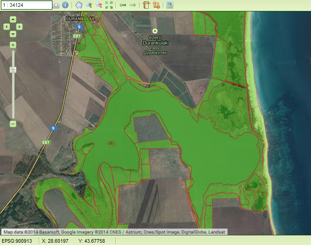Open the map scale dropdown arrow
Image resolution: width=311 pixels, height=245 pixels.
point(57,5)
